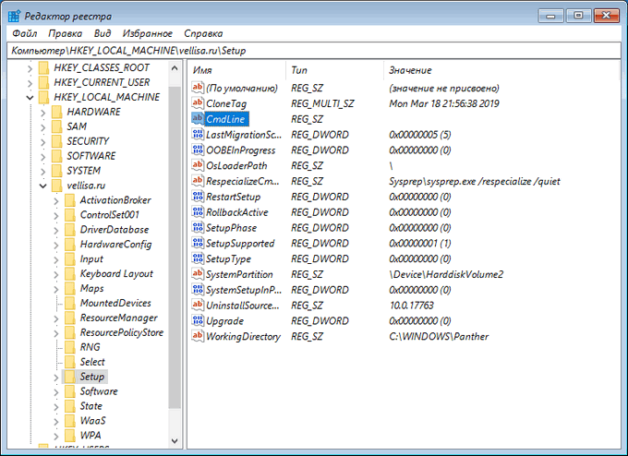Click the registry path address bar
628x456 pixels.
coord(314,50)
